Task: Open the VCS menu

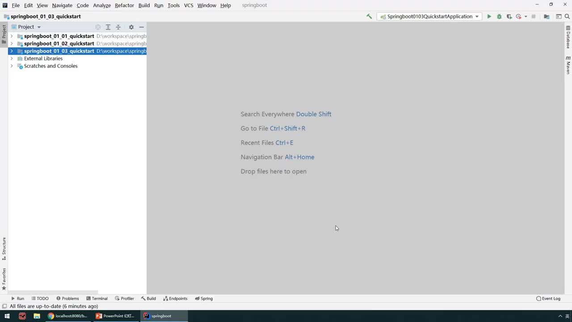Action: 189,5
